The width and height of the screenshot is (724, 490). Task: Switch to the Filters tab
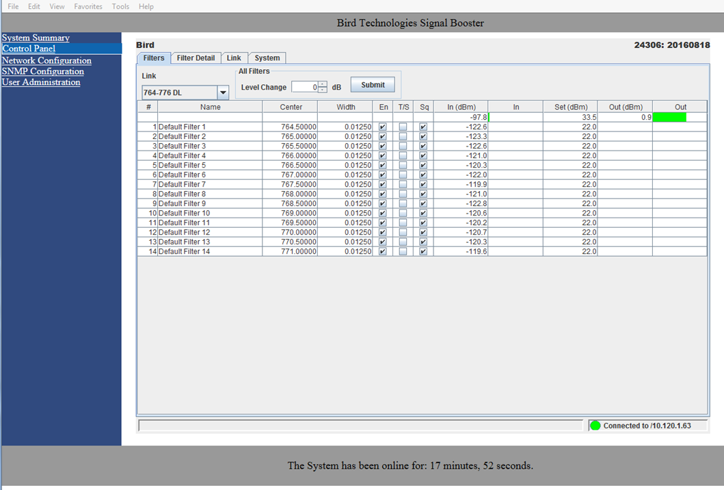[154, 57]
